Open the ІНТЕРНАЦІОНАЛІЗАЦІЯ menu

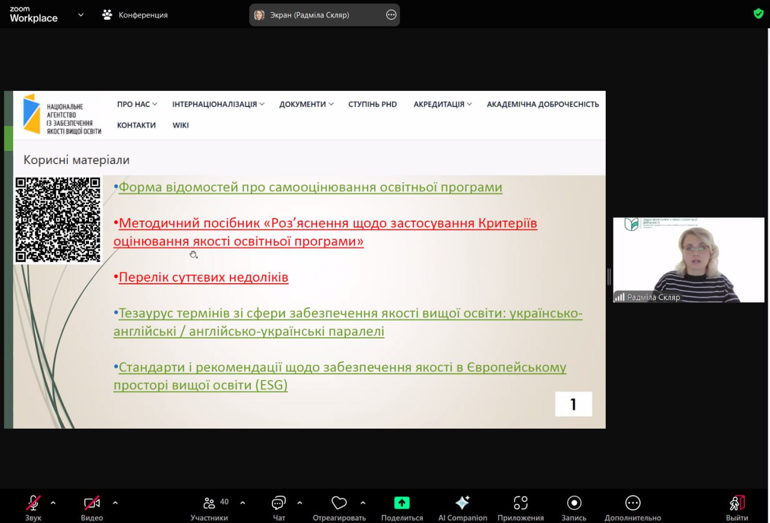tap(218, 104)
